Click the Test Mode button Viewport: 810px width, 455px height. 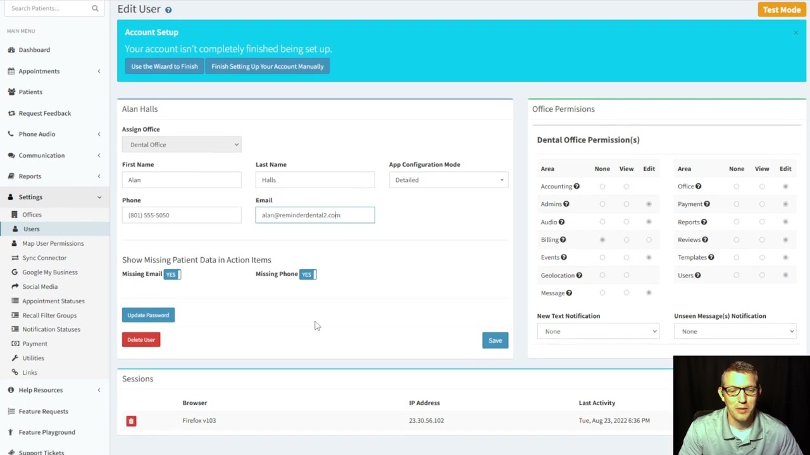pos(782,9)
